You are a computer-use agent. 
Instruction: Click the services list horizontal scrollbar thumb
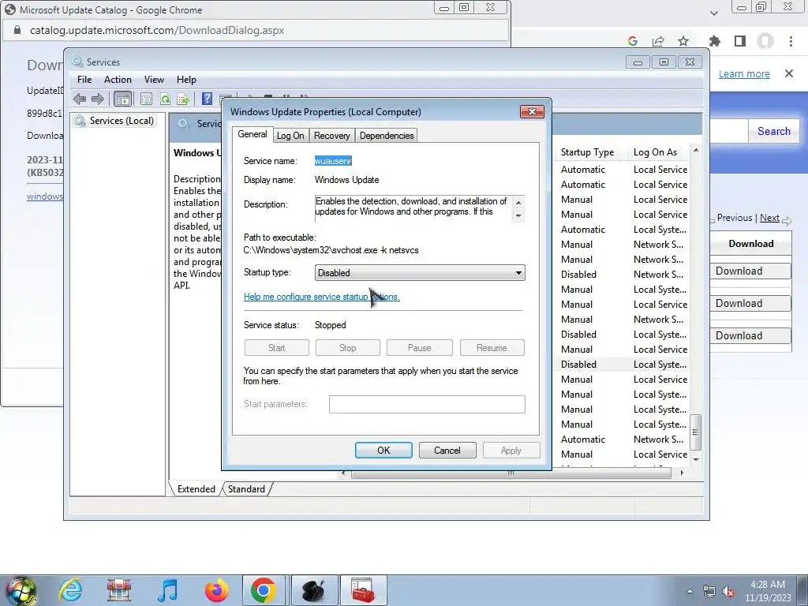click(x=511, y=473)
